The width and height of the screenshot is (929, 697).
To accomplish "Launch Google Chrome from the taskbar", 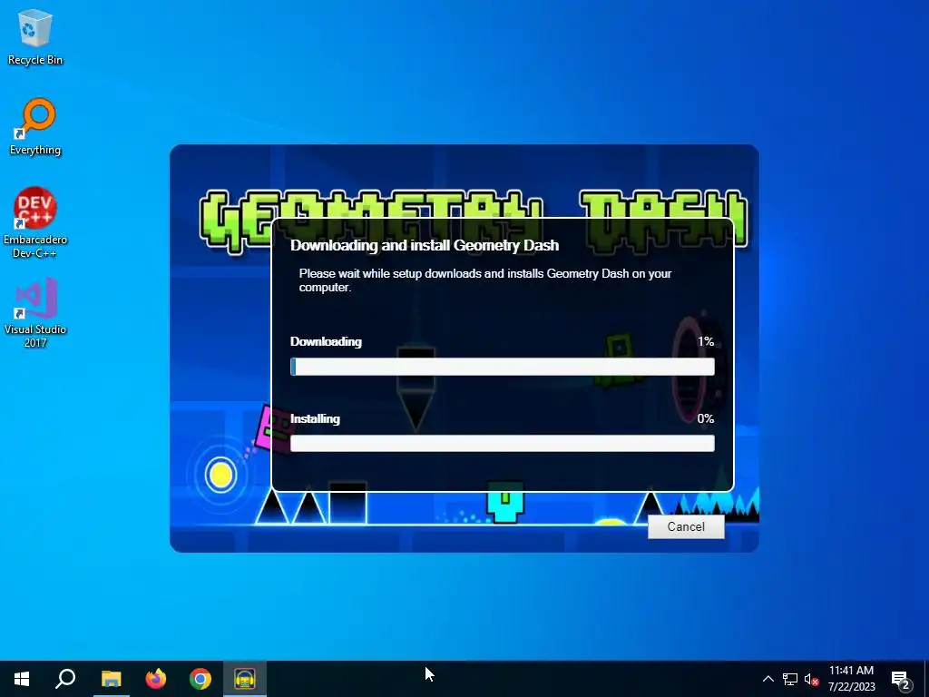I will pos(200,679).
